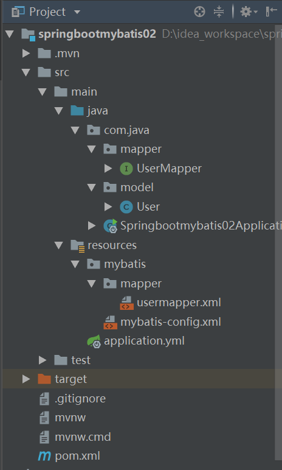Screen dimensions: 282x470
Task: Click the springbootmybatis02 module folder icon
Action: coord(29,35)
